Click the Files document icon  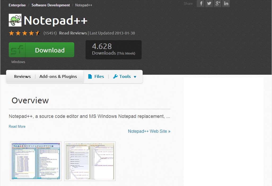90,77
